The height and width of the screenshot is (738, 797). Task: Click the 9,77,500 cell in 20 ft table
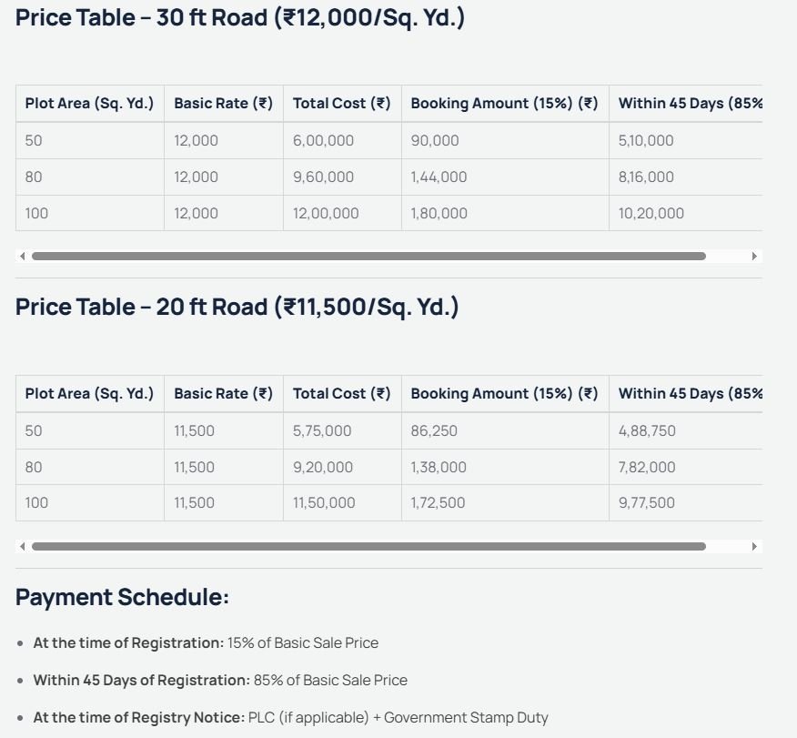click(646, 503)
